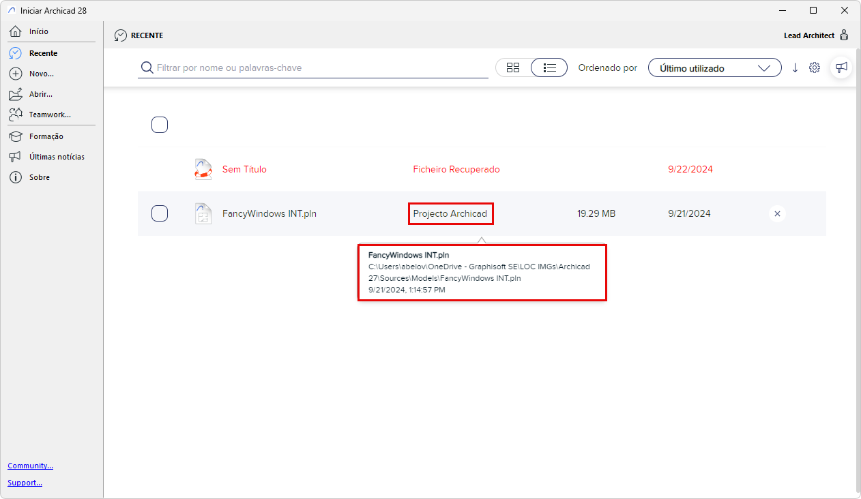This screenshot has width=861, height=499.
Task: Click the Archicad logo in title bar
Action: [11, 10]
